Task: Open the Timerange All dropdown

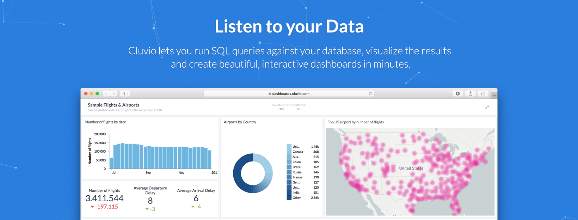Action: click(x=299, y=109)
